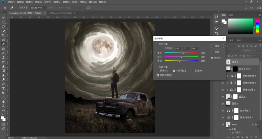Open the sample layers dropdown in options bar

click(x=69, y=8)
